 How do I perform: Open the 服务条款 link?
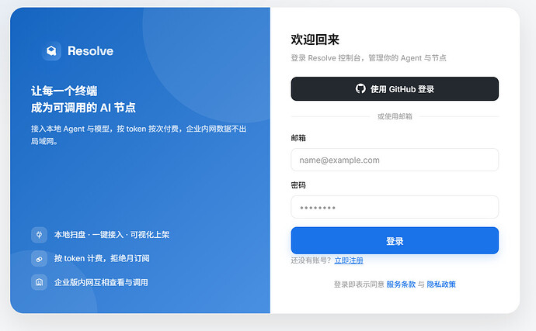401,284
